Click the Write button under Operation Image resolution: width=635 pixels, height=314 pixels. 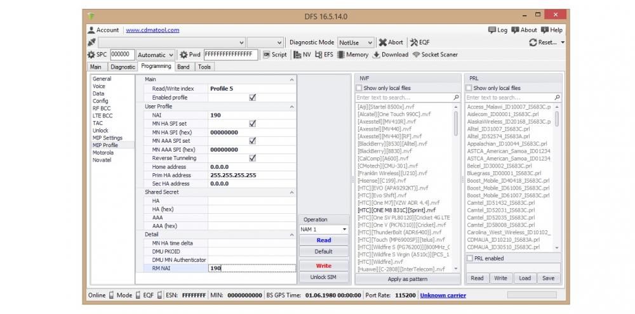pos(323,266)
